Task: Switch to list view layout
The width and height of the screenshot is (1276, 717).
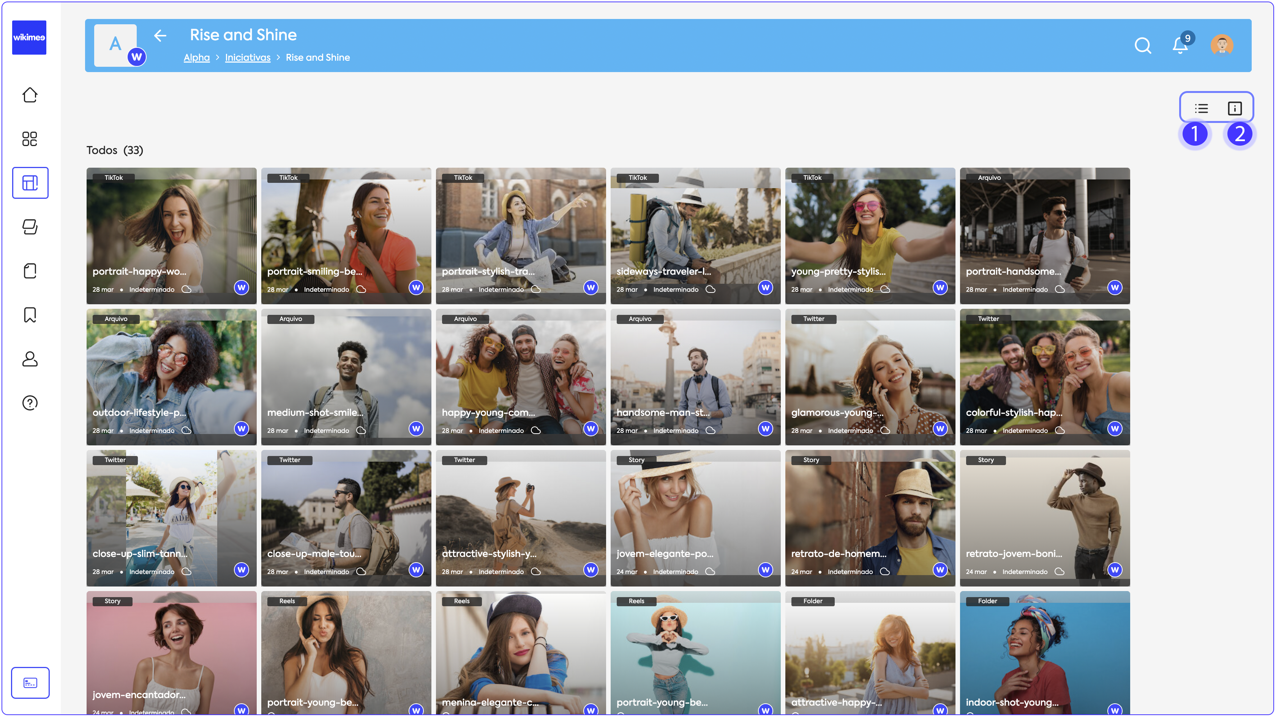Action: tap(1201, 108)
